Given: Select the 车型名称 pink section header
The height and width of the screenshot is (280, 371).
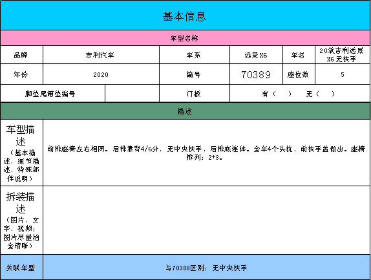Looking at the screenshot, I should coord(185,38).
